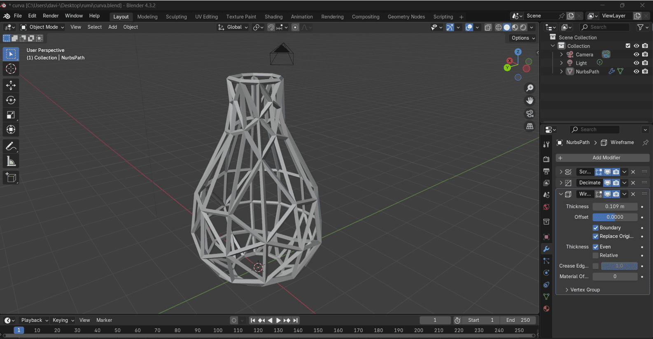Open the timeline Playback popover
The height and width of the screenshot is (339, 653).
35,320
